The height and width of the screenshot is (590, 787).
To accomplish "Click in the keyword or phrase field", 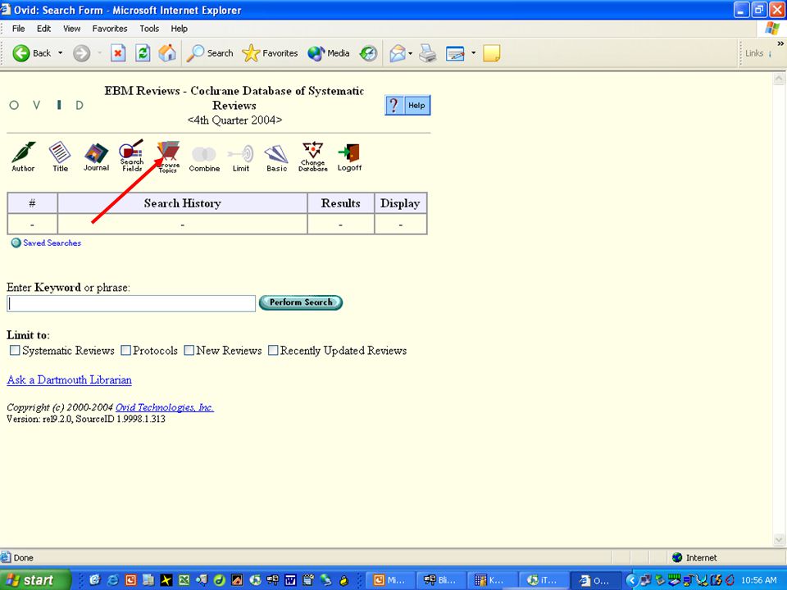I will click(131, 303).
